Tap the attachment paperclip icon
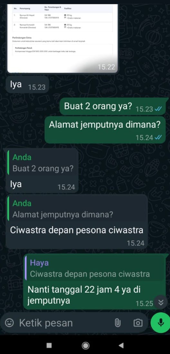 click(118, 323)
